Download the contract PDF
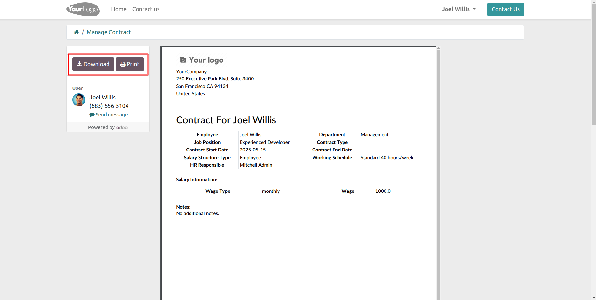Viewport: 596px width, 300px height. pyautogui.click(x=93, y=64)
